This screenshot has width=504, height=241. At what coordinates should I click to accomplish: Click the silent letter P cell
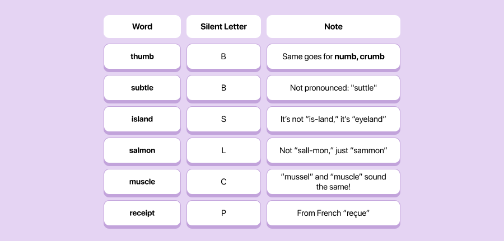tap(223, 213)
